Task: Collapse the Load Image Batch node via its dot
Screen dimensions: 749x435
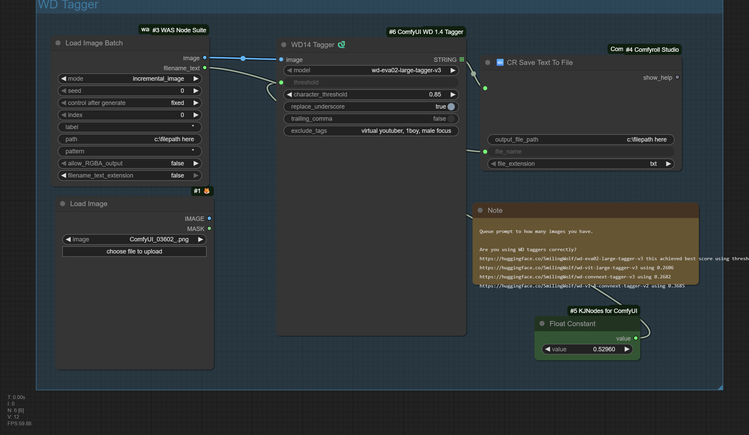Action: tap(58, 43)
